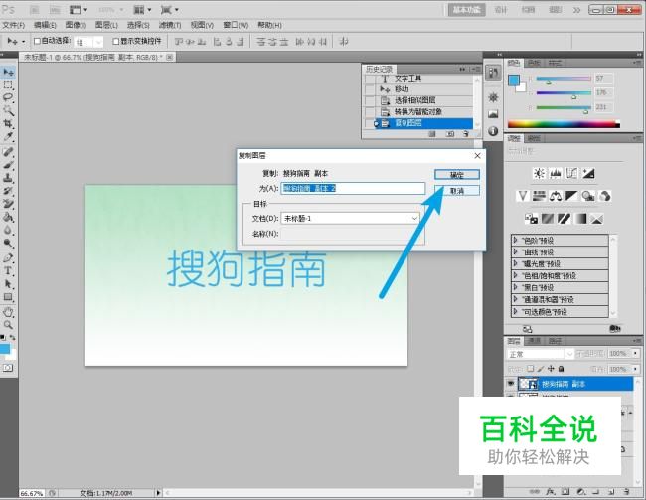
Task: Select the Eyedropper tool
Action: pos(8,136)
